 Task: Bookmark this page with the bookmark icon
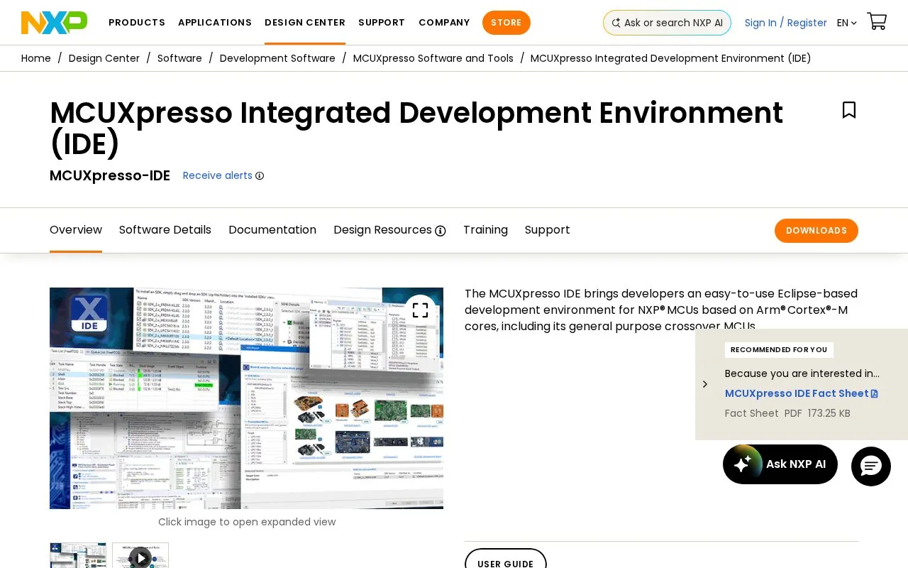point(849,110)
